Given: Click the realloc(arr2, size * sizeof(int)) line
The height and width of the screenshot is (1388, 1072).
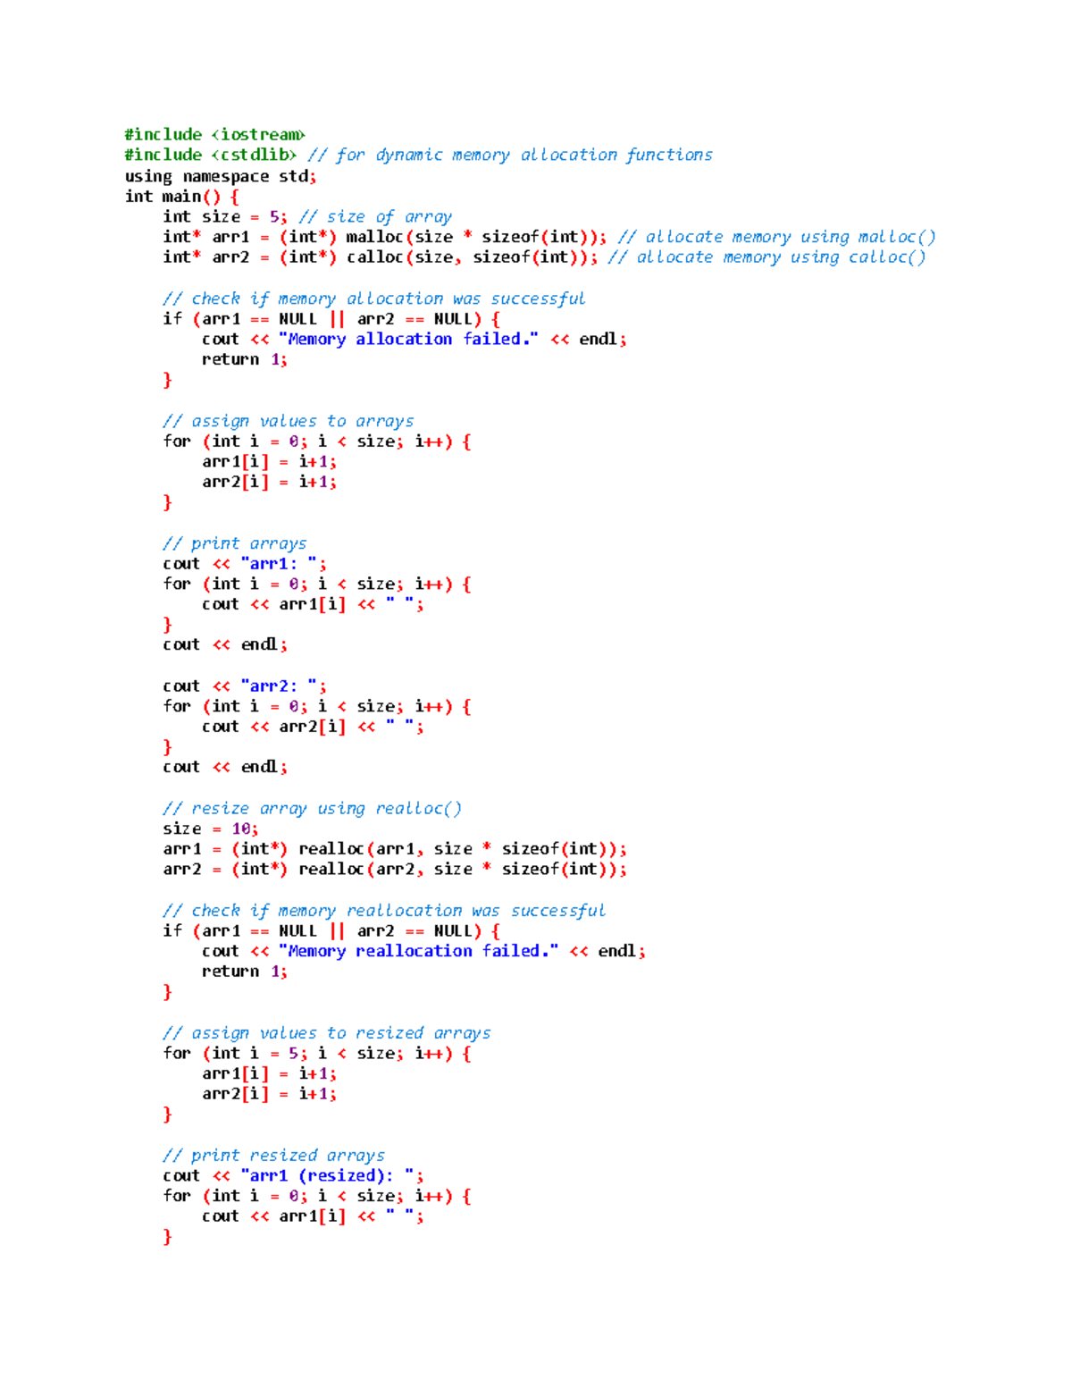Looking at the screenshot, I should click(395, 870).
